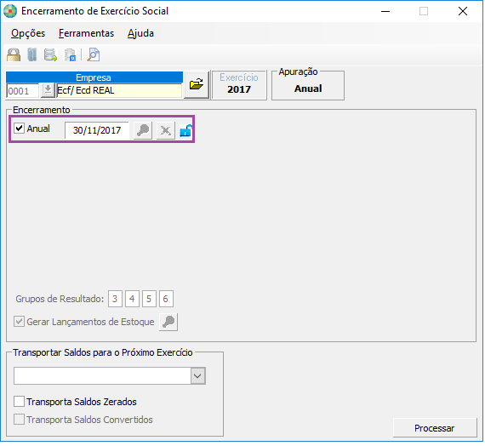
Task: Click the padlock icon in the toolbar
Action: pyautogui.click(x=14, y=55)
